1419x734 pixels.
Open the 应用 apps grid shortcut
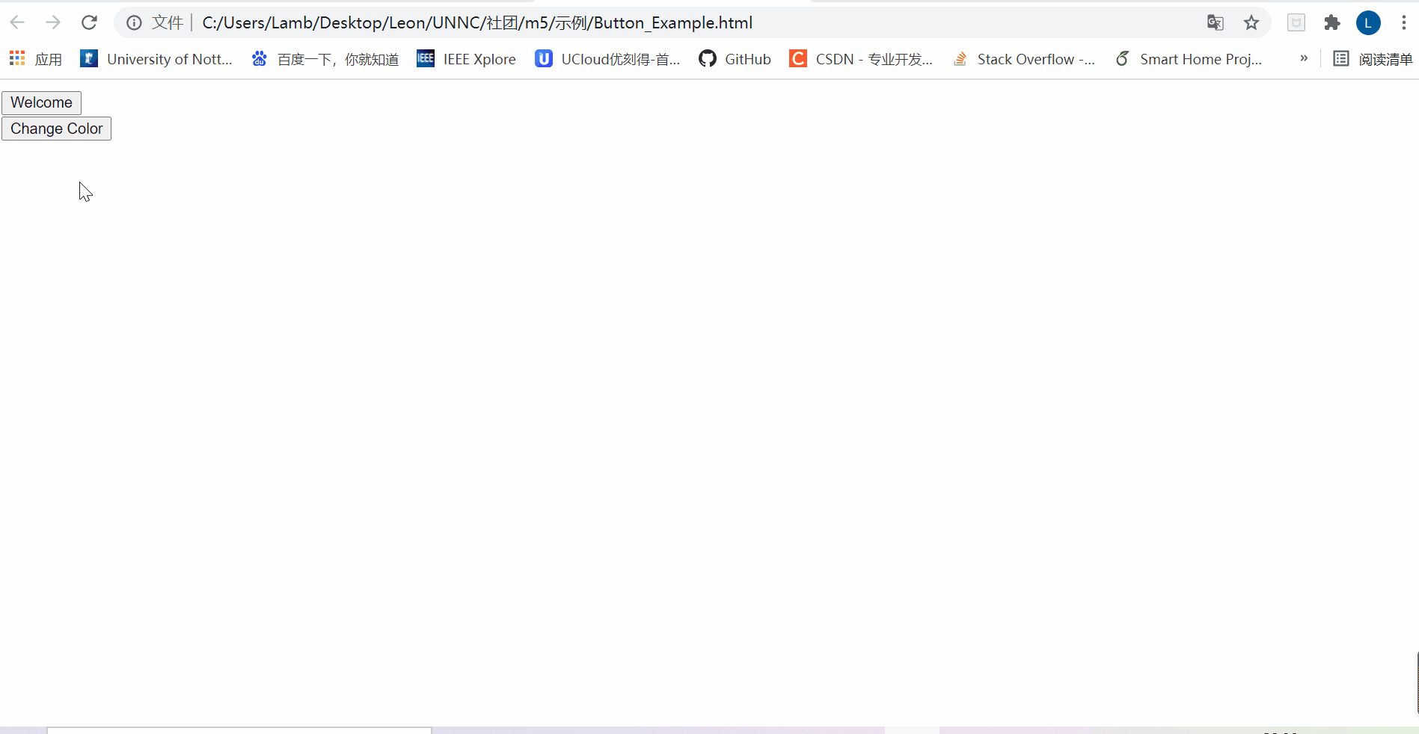pyautogui.click(x=35, y=58)
